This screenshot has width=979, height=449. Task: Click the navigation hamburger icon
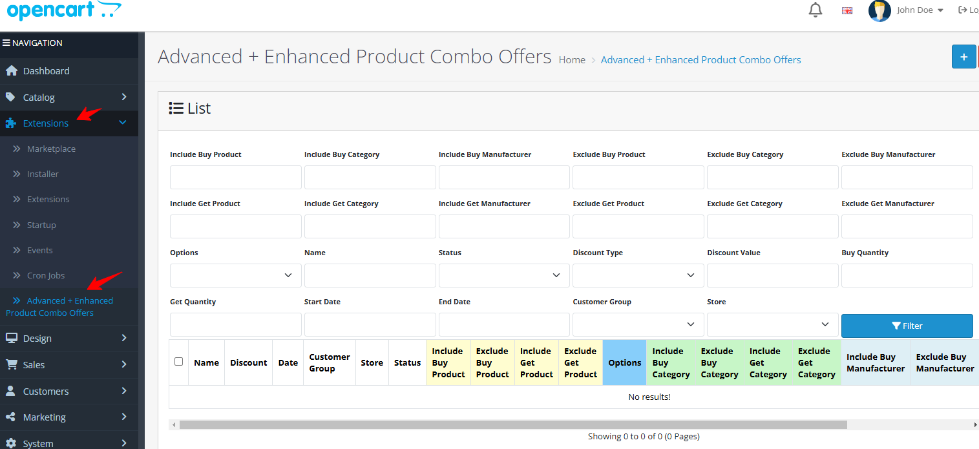(x=6, y=43)
